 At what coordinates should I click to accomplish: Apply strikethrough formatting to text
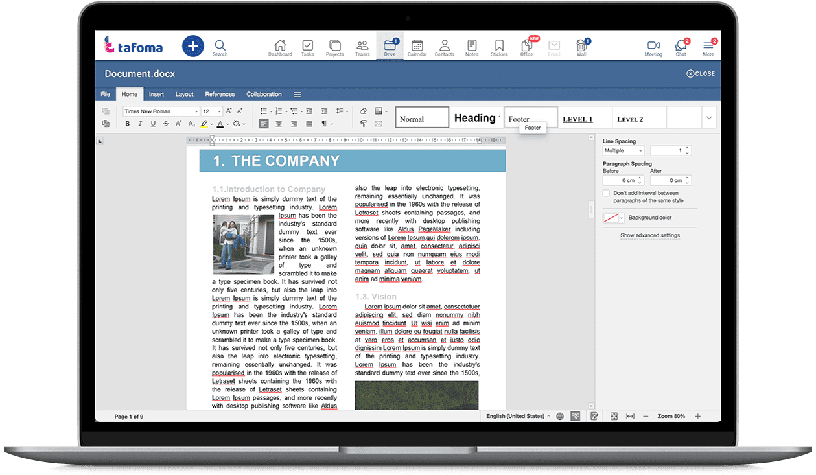(x=167, y=124)
